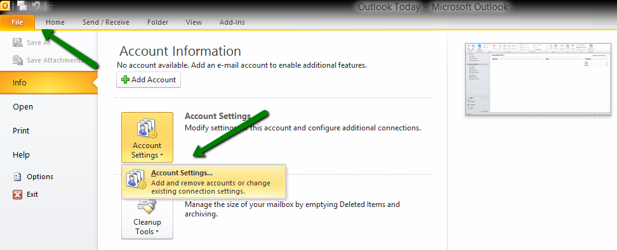Image resolution: width=617 pixels, height=250 pixels.
Task: Expand the Account Settings dropdown button
Action: pyautogui.click(x=147, y=137)
